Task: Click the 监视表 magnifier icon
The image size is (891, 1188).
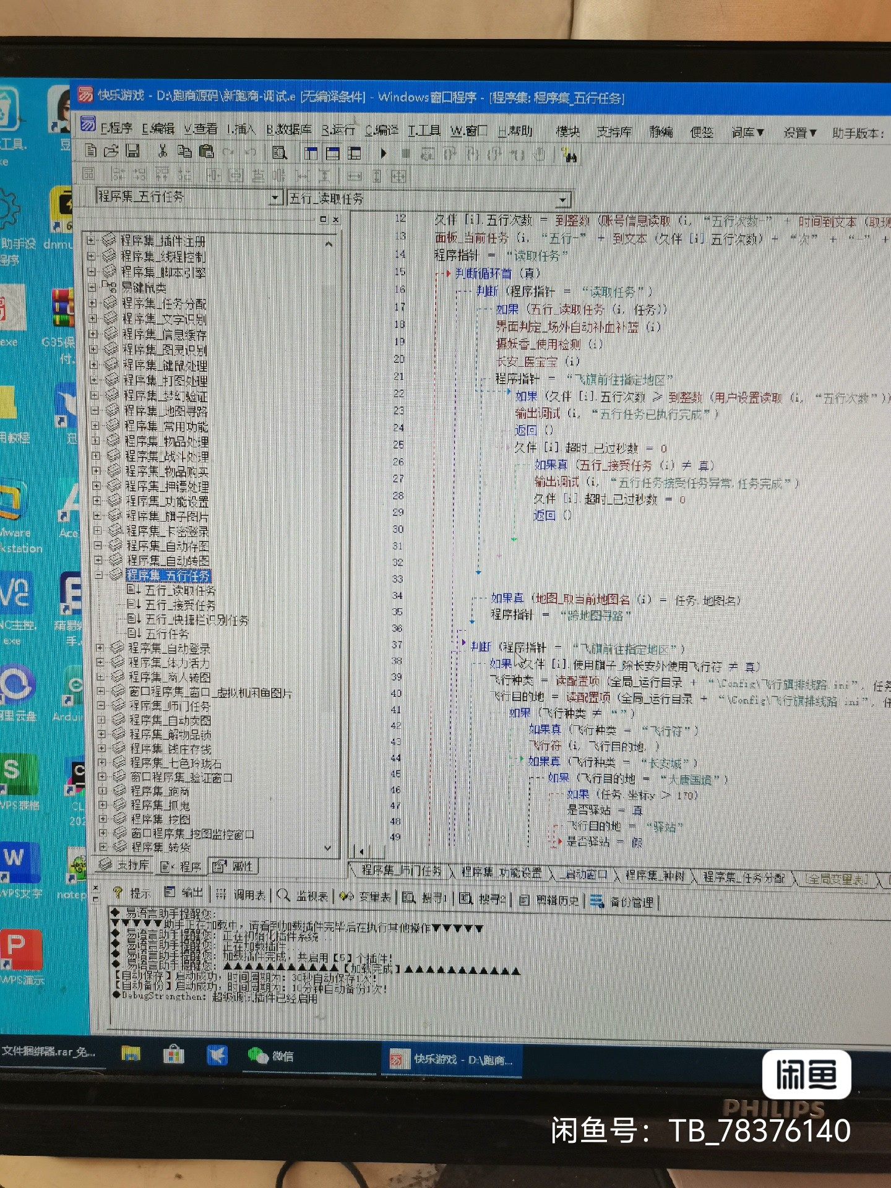Action: [283, 894]
